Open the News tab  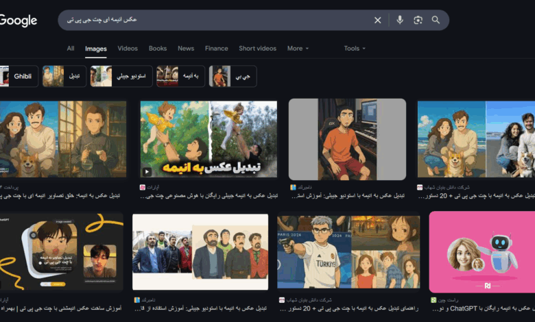click(x=186, y=49)
